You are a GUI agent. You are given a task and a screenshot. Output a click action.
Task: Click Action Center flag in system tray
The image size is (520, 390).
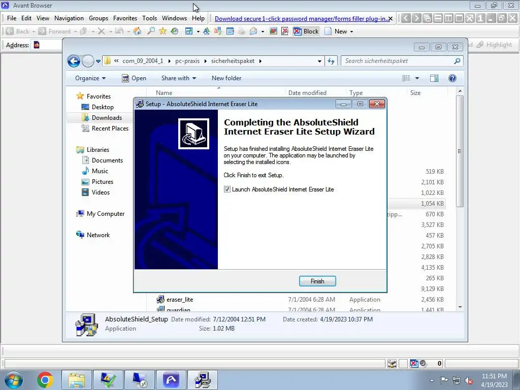pyautogui.click(x=444, y=380)
